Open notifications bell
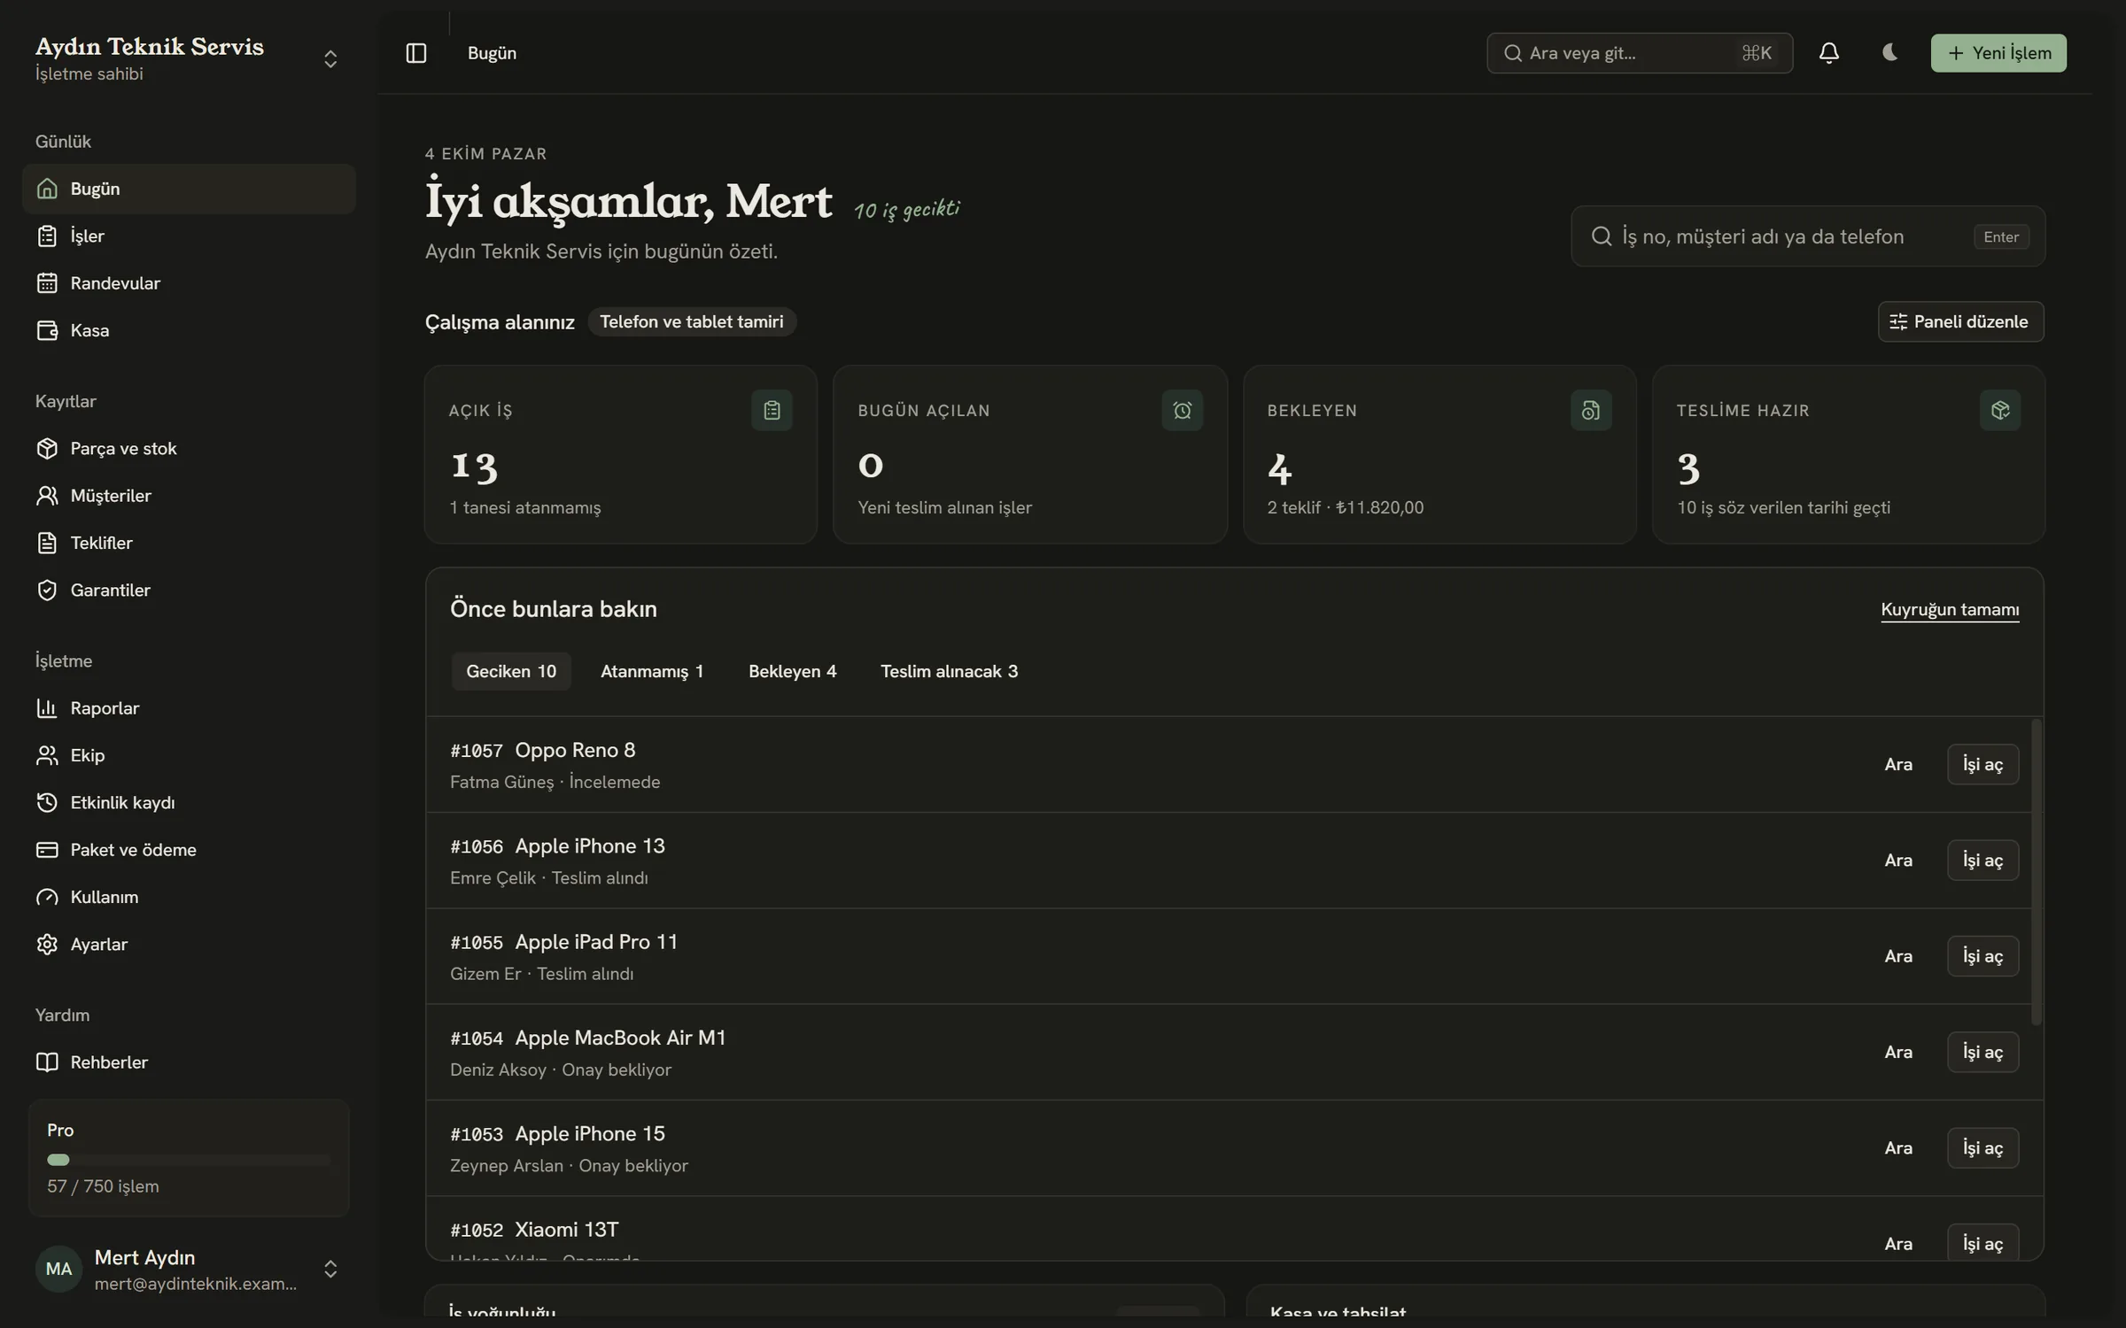 click(x=1828, y=53)
